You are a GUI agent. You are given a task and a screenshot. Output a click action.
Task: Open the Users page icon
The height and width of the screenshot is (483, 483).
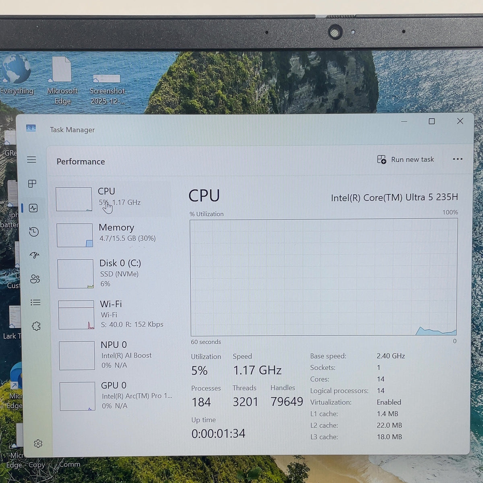[35, 279]
